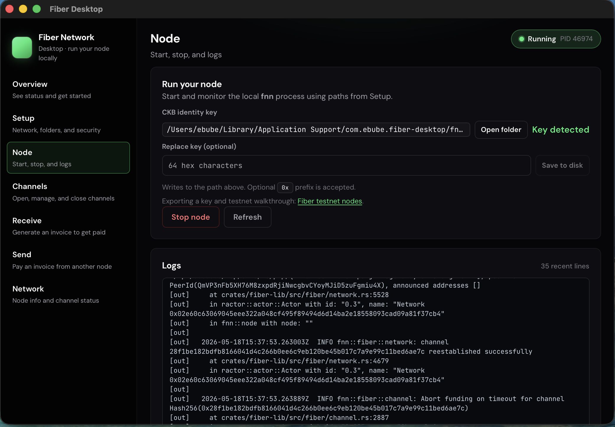Click log line 'Abort funding on timeout for channel'
This screenshot has width=615, height=427.
pos(367,399)
